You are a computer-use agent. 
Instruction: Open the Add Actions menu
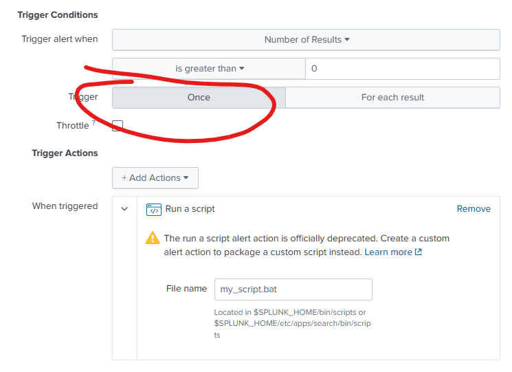(x=155, y=178)
